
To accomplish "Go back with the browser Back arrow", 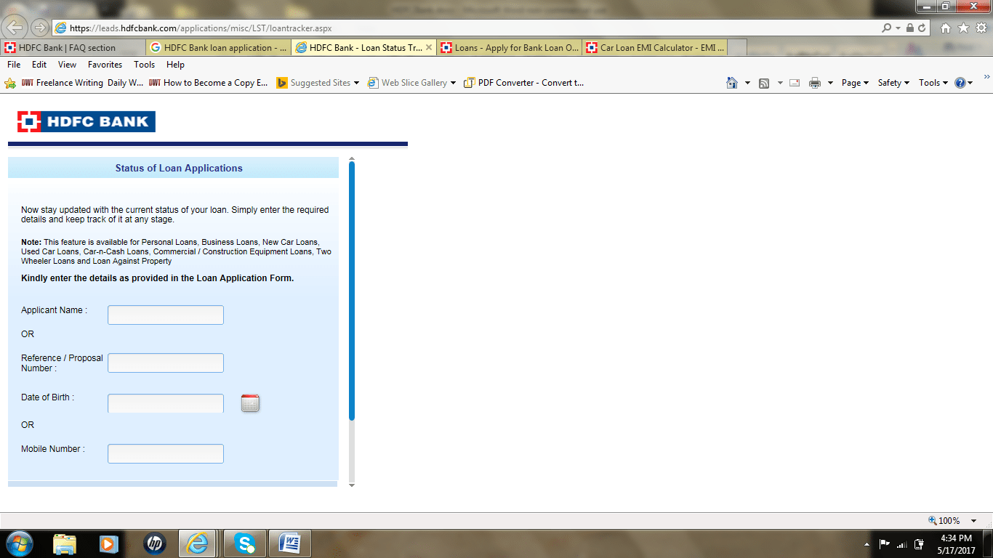I will [x=15, y=28].
